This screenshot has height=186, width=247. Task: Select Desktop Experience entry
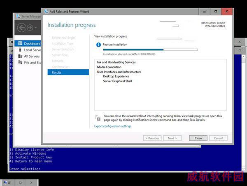coord(116,76)
